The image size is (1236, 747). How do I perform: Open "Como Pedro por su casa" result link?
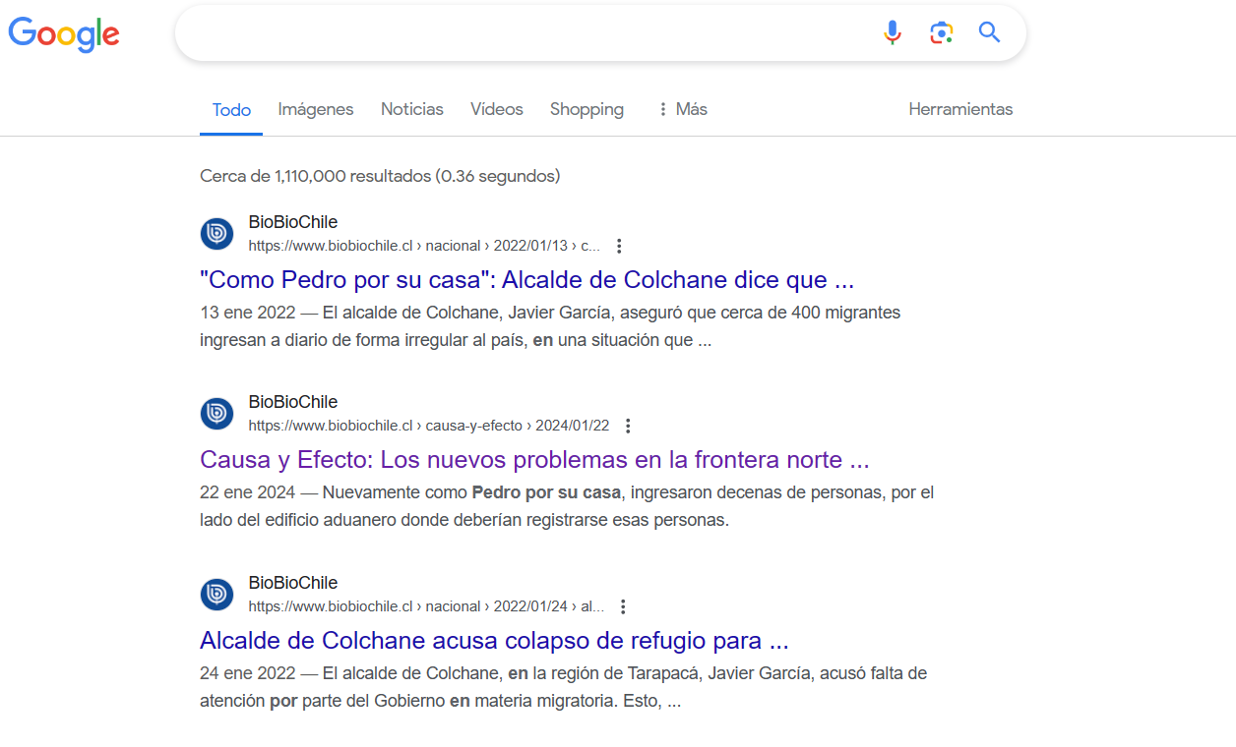[526, 280]
